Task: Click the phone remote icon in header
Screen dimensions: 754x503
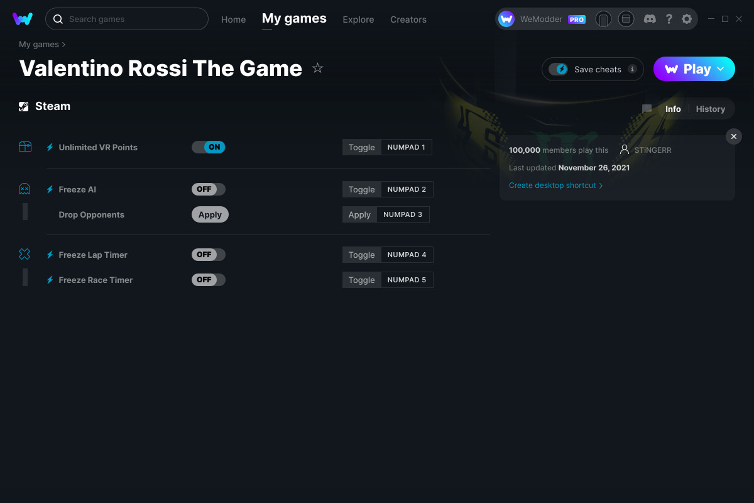Action: (x=603, y=19)
